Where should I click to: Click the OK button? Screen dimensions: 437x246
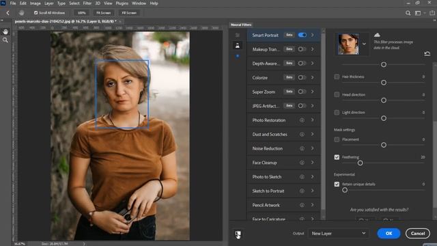389,234
